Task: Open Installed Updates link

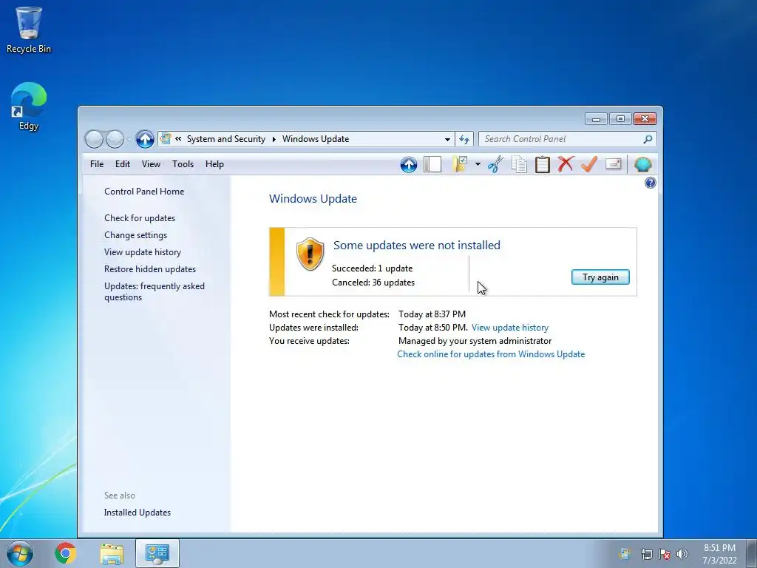Action: 137,513
